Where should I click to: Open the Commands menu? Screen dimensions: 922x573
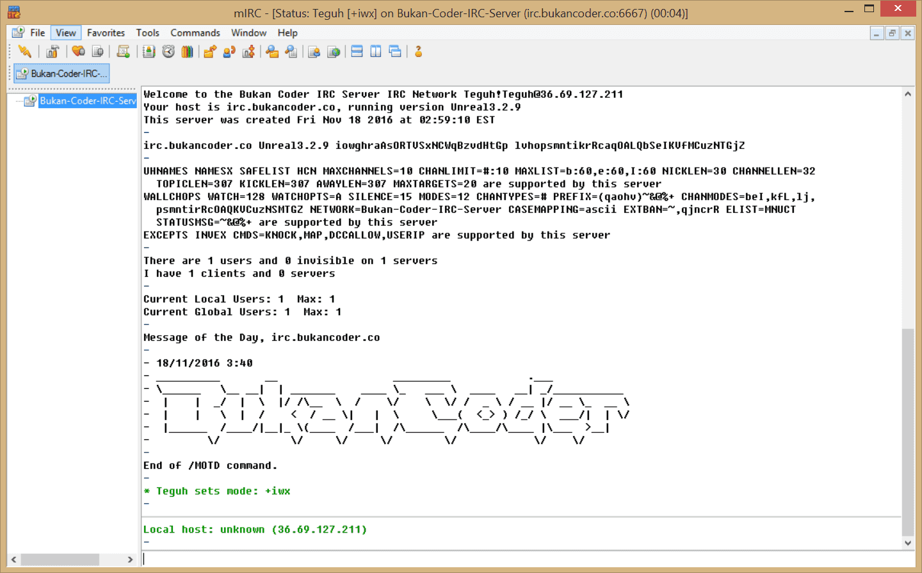tap(195, 33)
